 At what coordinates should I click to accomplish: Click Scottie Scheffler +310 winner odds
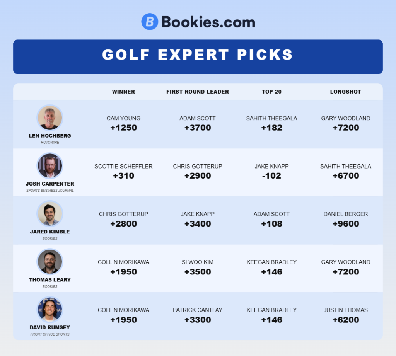coord(123,175)
